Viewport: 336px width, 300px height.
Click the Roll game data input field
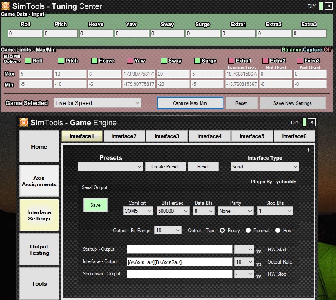pos(25,33)
